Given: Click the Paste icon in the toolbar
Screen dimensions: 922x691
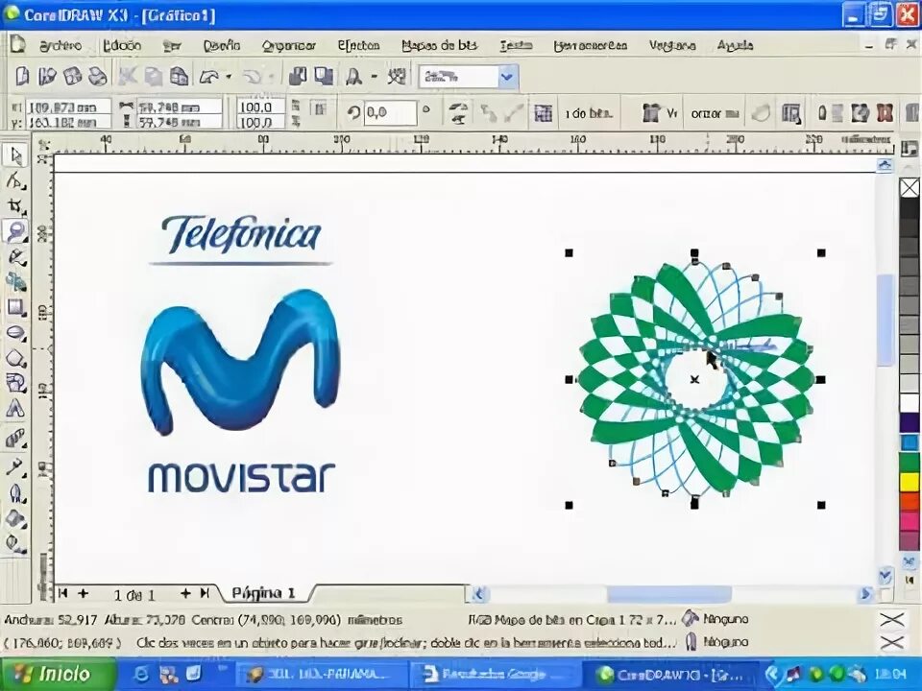Looking at the screenshot, I should tap(179, 77).
